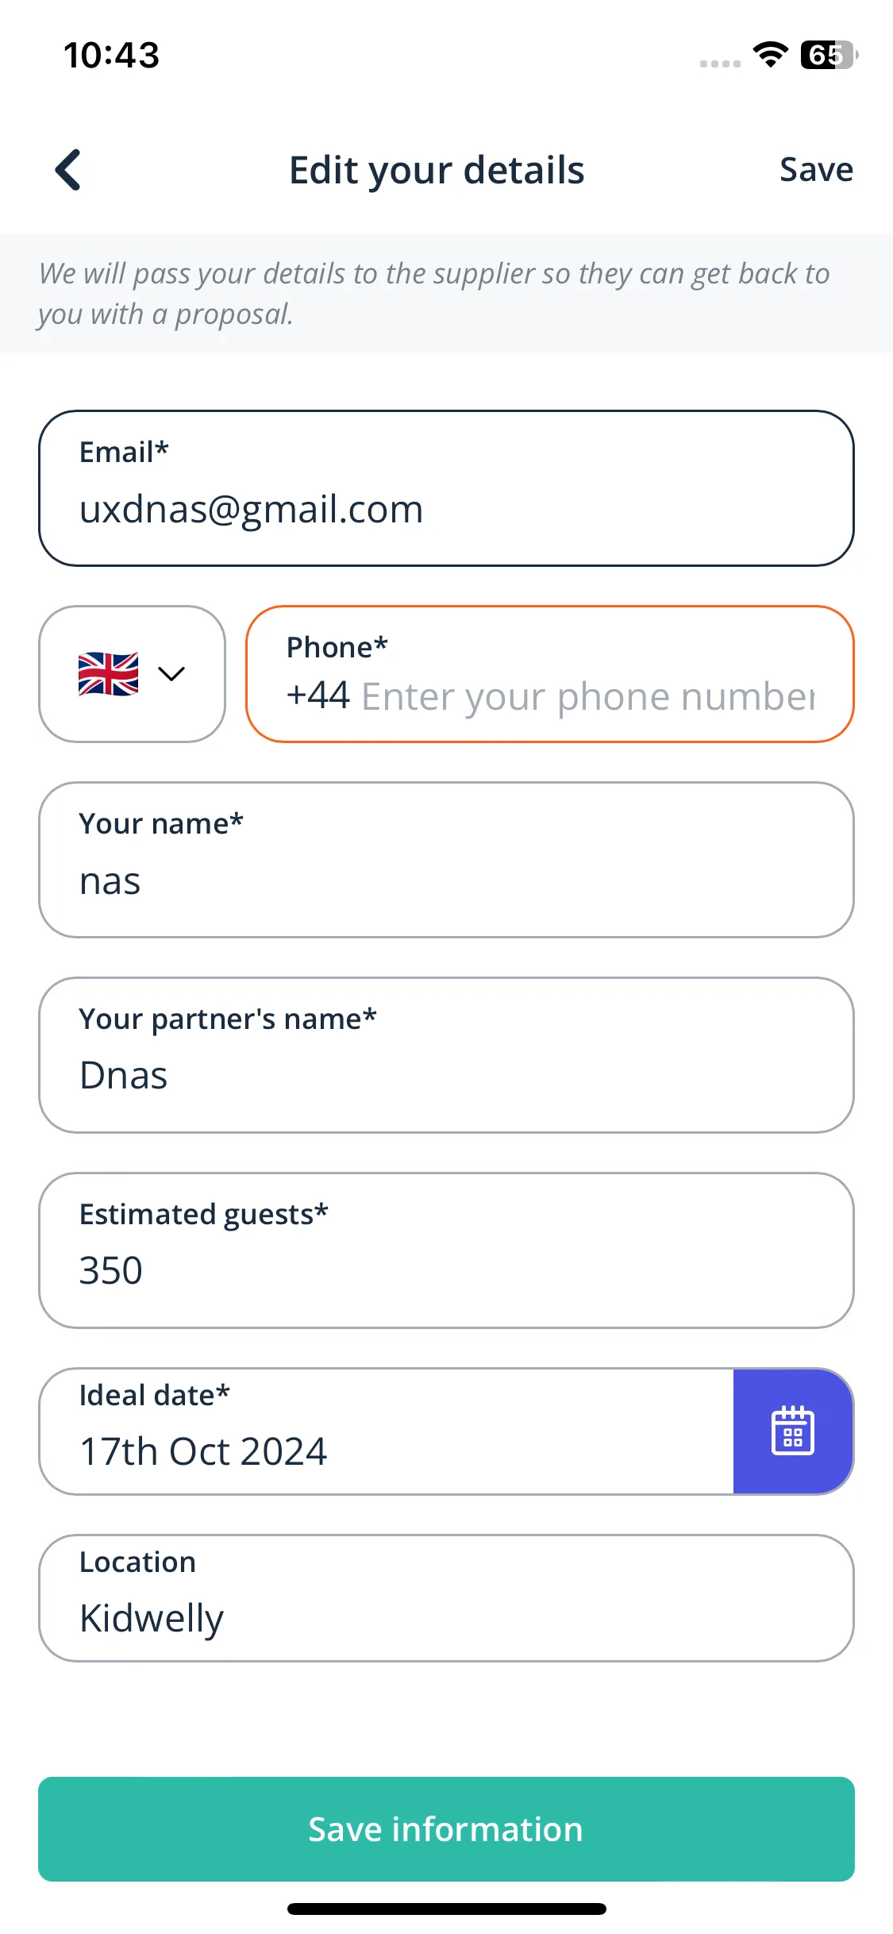Tap the cellular signal dots
Image resolution: width=893 pixels, height=1934 pixels.
pyautogui.click(x=720, y=64)
